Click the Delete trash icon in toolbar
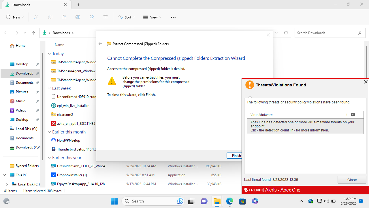Image resolution: width=369 pixels, height=208 pixels. [106, 17]
